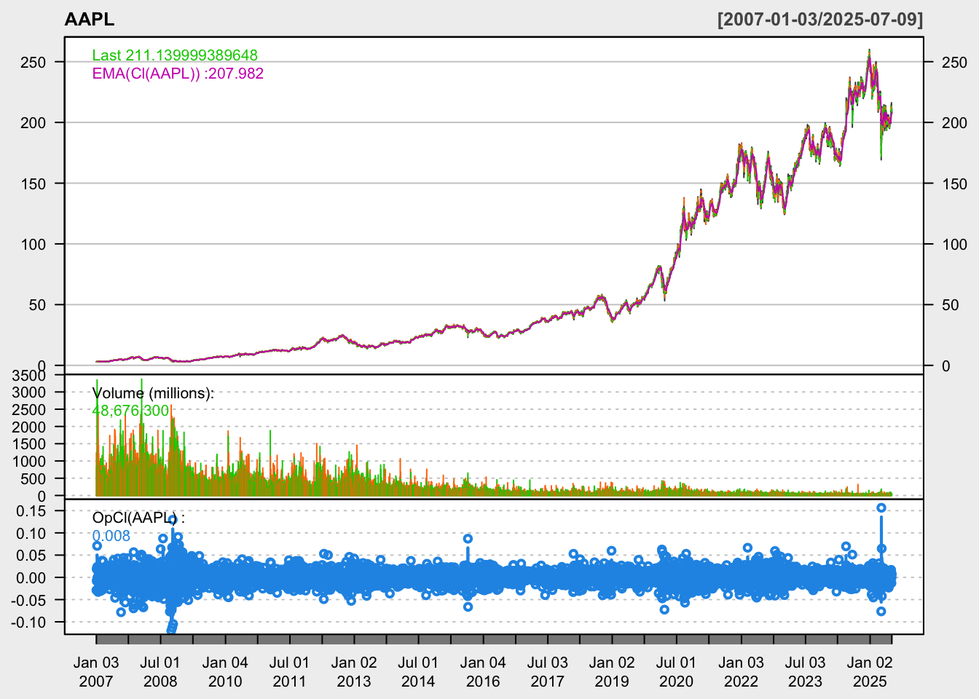Click the Jan 02 2013 date label
The image size is (979, 699).
[x=354, y=672]
